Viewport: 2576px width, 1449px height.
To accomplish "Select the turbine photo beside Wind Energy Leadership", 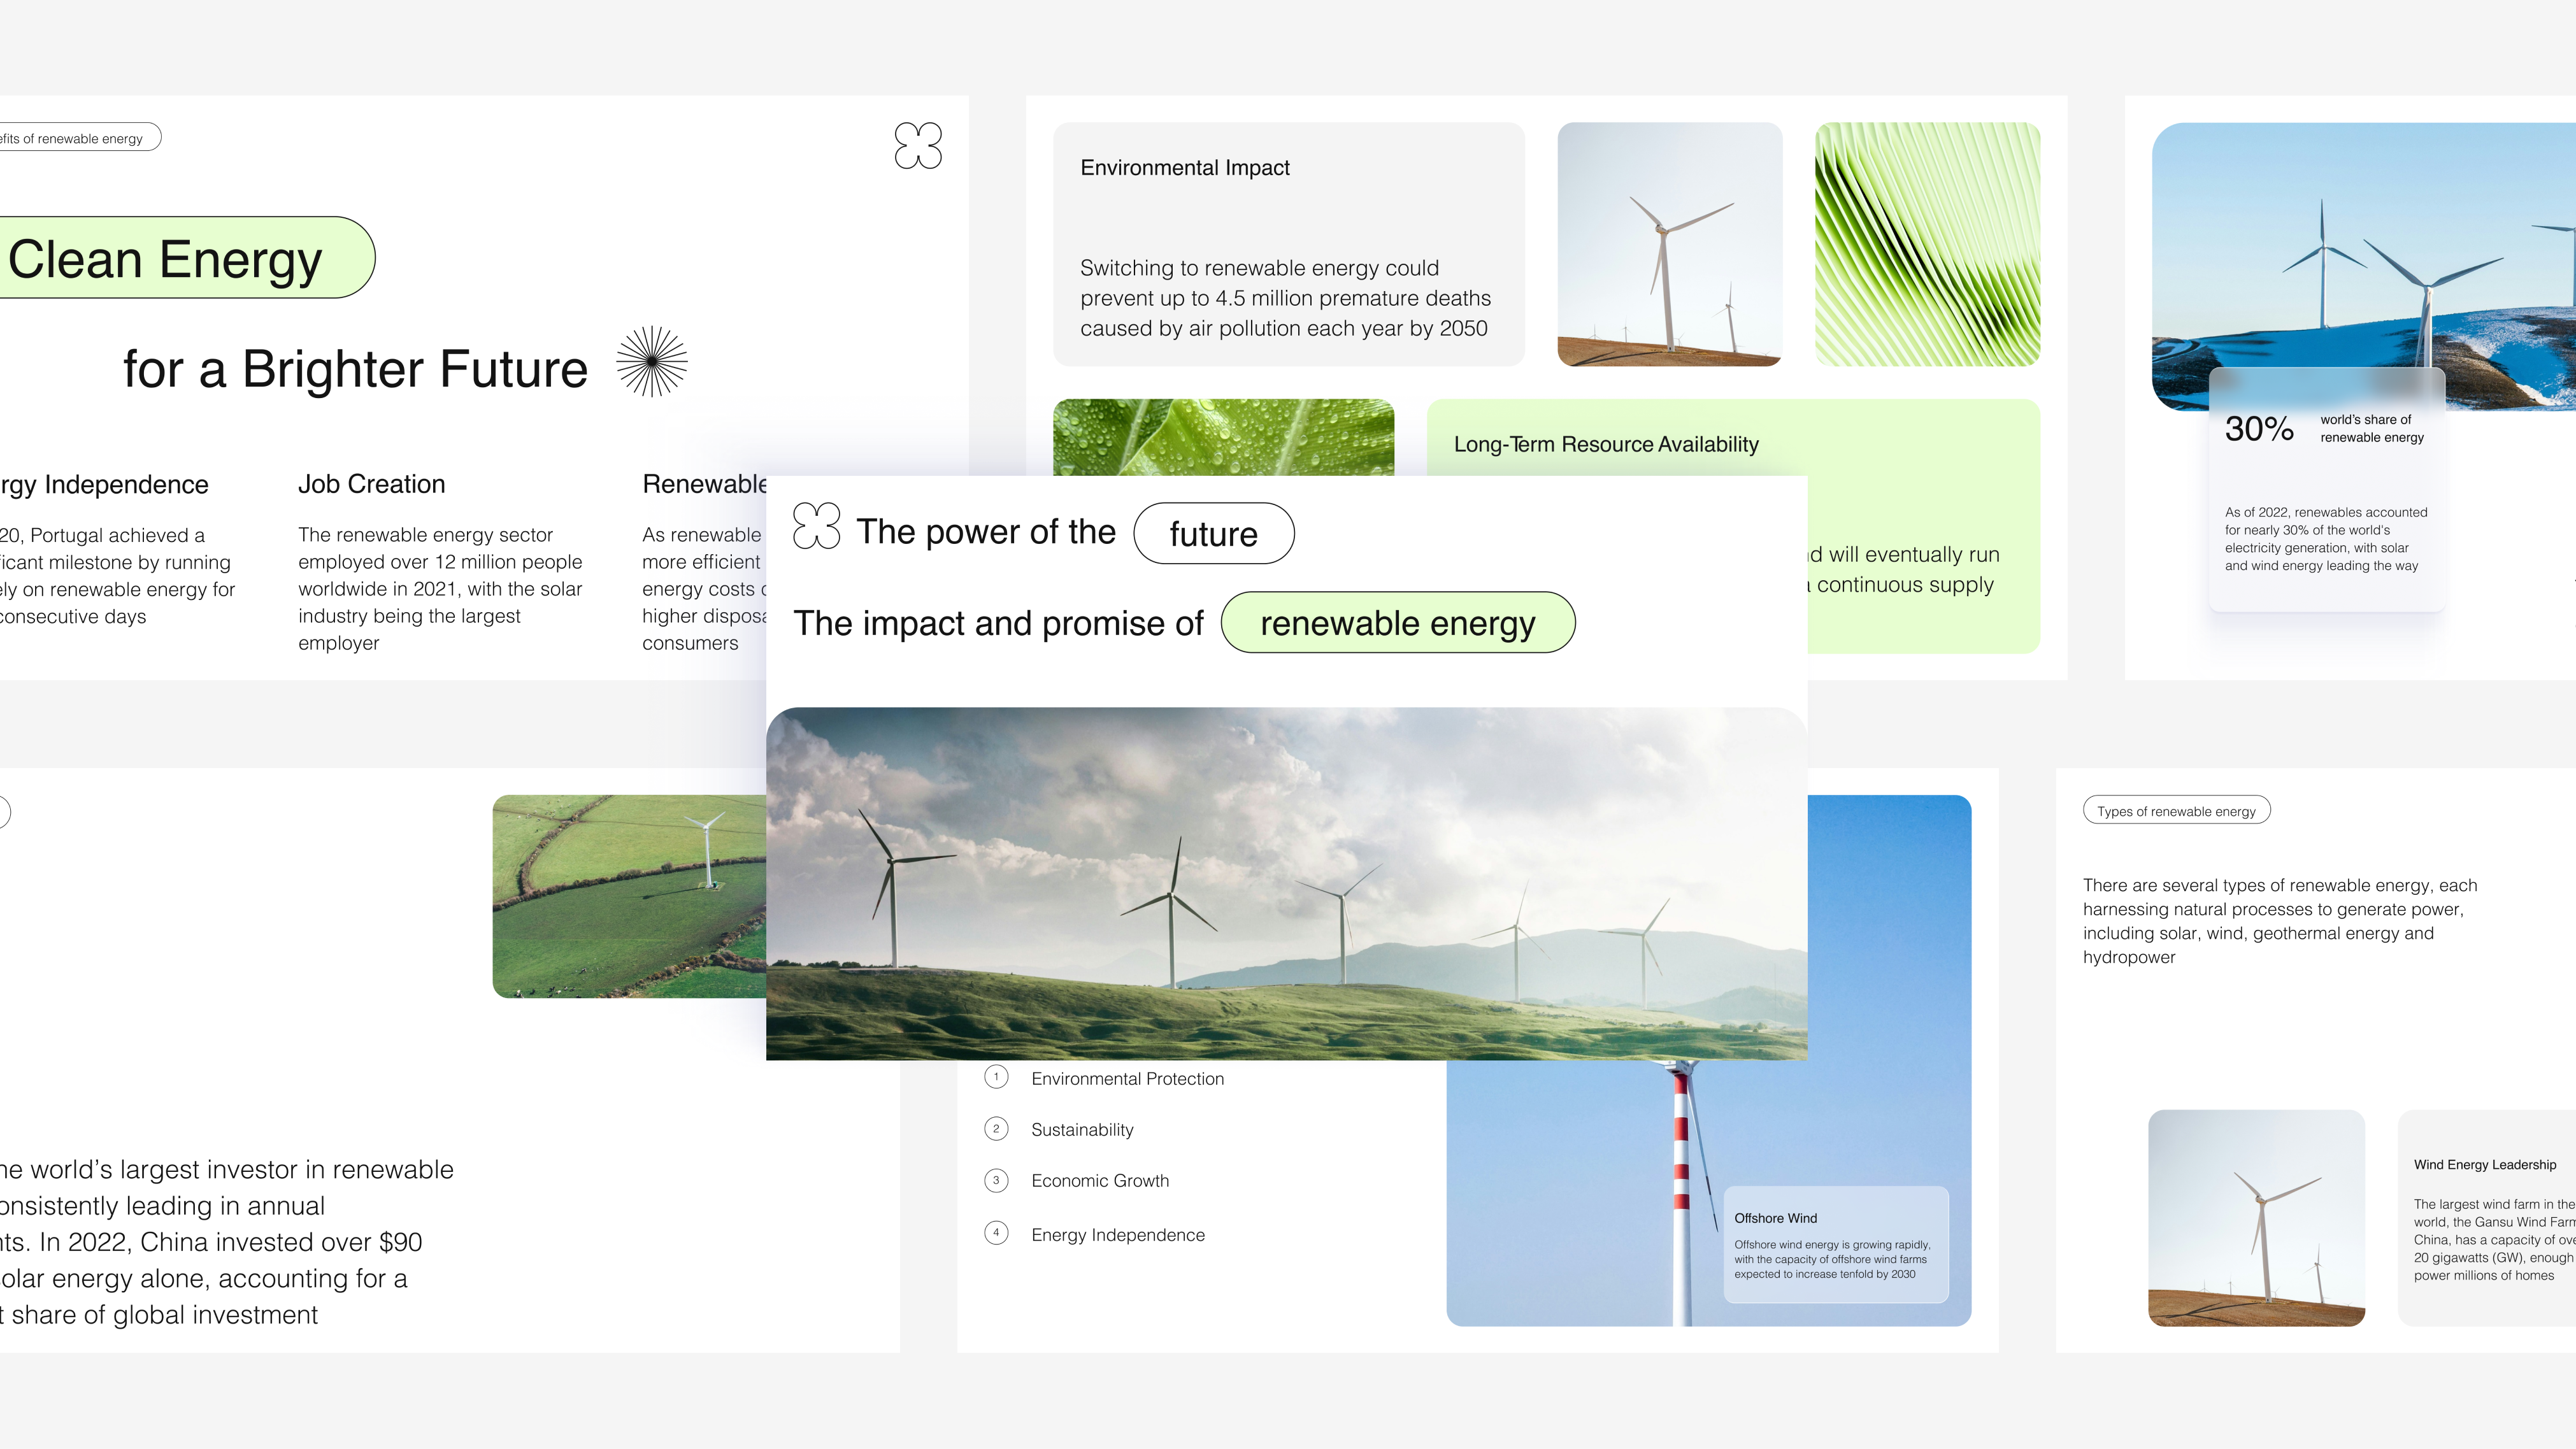I will pyautogui.click(x=2256, y=1218).
